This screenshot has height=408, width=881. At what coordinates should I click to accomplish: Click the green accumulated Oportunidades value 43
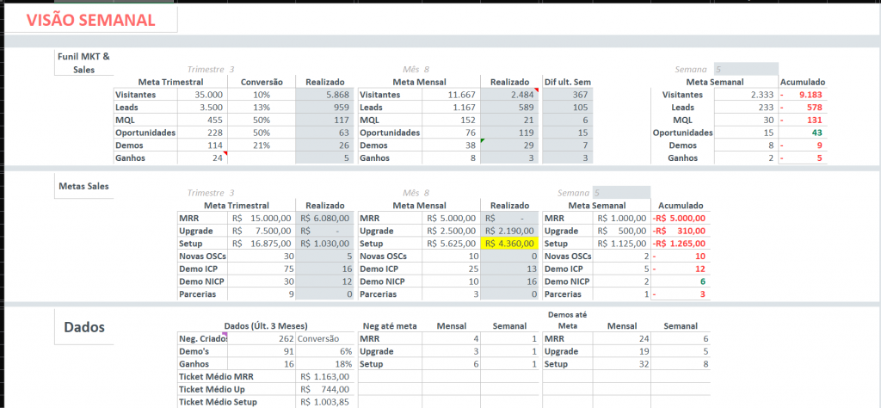tap(802, 133)
